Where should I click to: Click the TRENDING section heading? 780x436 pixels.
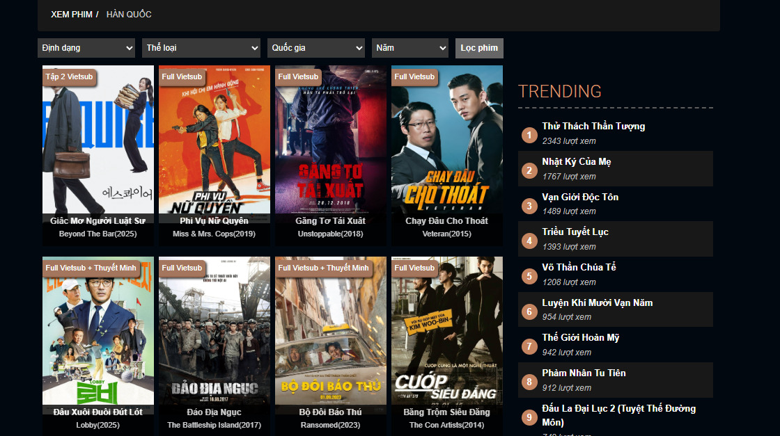(x=560, y=91)
